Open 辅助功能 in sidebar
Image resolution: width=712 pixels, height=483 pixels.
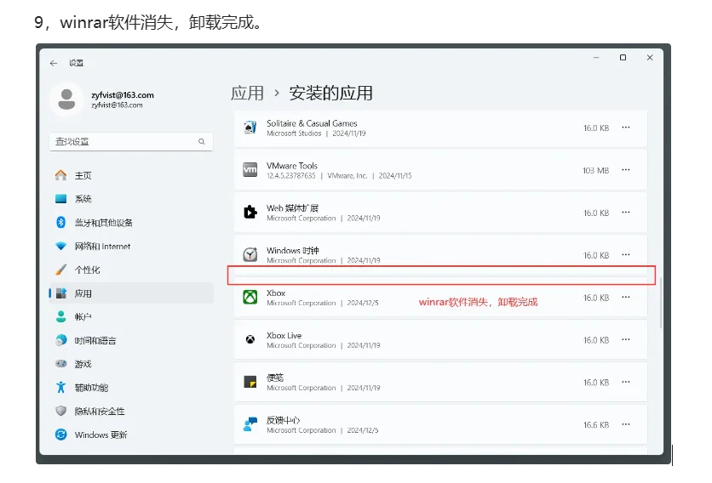coord(131,388)
